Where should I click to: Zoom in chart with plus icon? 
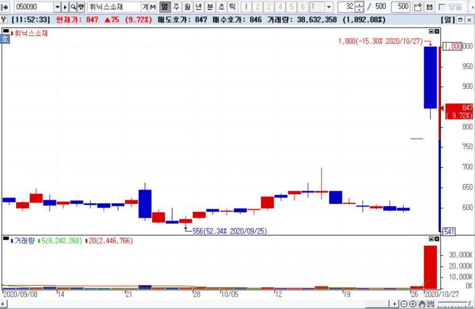[413, 304]
